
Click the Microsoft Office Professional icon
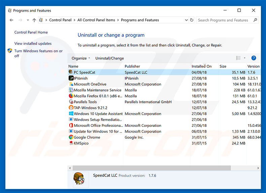click(71, 125)
